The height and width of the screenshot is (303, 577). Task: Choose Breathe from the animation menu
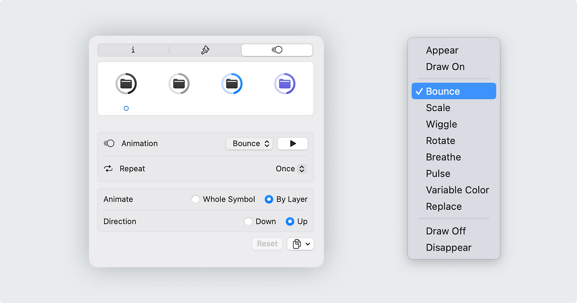454,157
